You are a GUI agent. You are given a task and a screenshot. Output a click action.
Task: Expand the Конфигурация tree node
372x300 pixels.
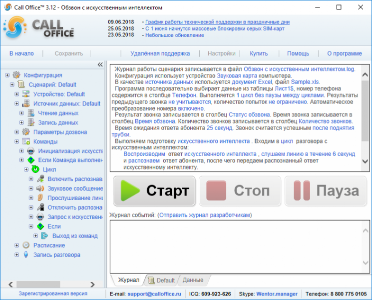tap(7, 75)
